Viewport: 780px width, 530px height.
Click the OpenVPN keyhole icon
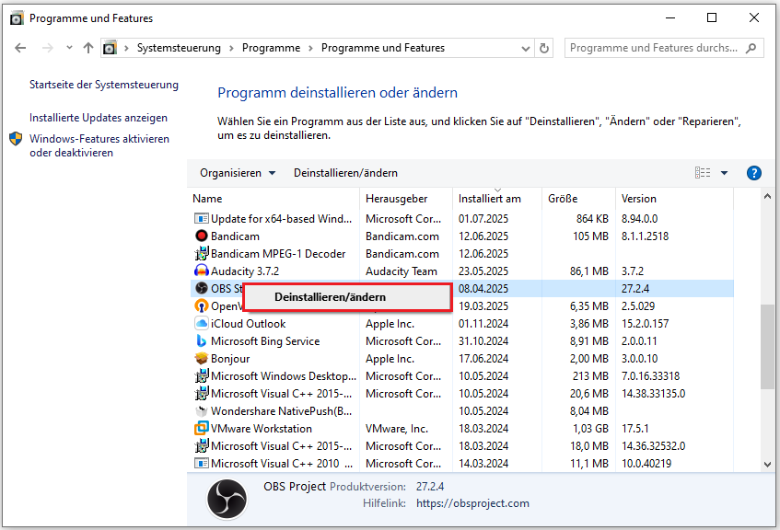click(202, 305)
